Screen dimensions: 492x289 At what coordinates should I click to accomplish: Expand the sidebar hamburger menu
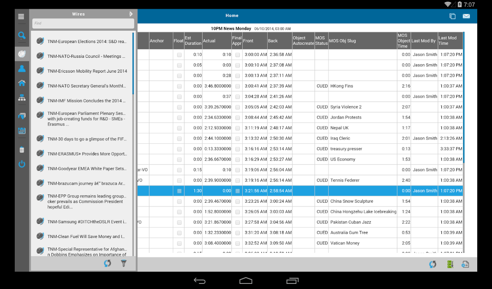click(21, 16)
